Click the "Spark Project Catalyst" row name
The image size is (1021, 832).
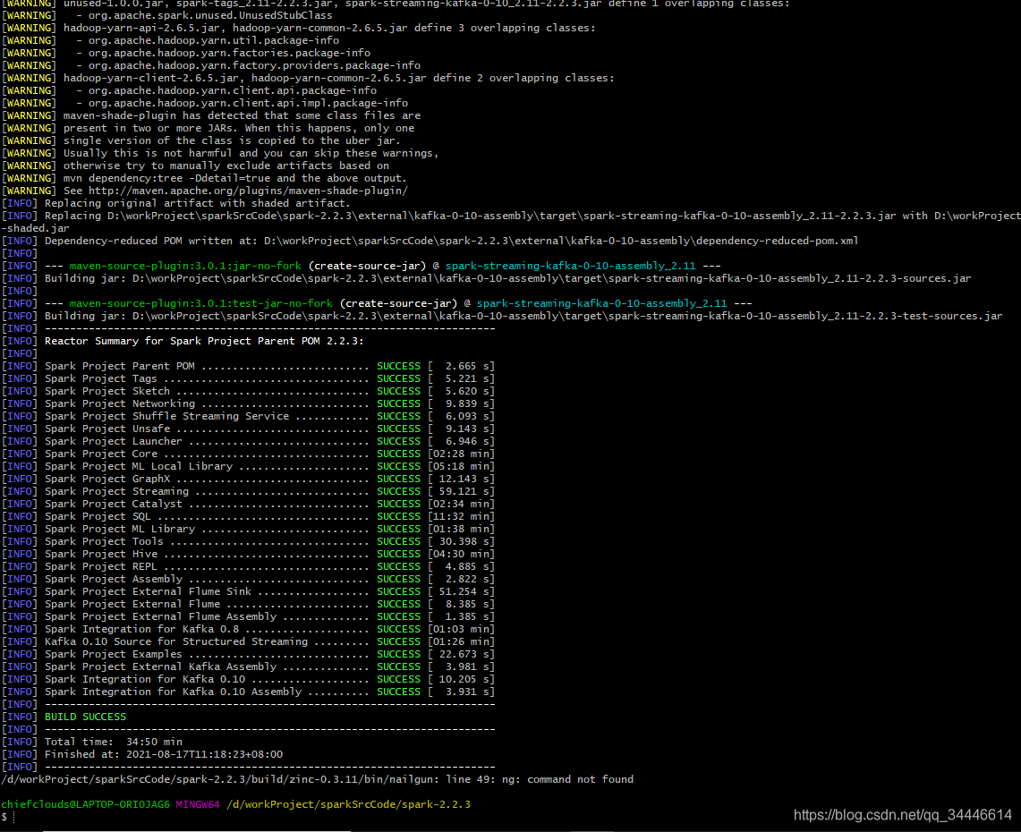pos(114,504)
